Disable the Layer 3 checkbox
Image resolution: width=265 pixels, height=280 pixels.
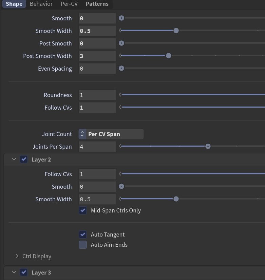(24, 272)
